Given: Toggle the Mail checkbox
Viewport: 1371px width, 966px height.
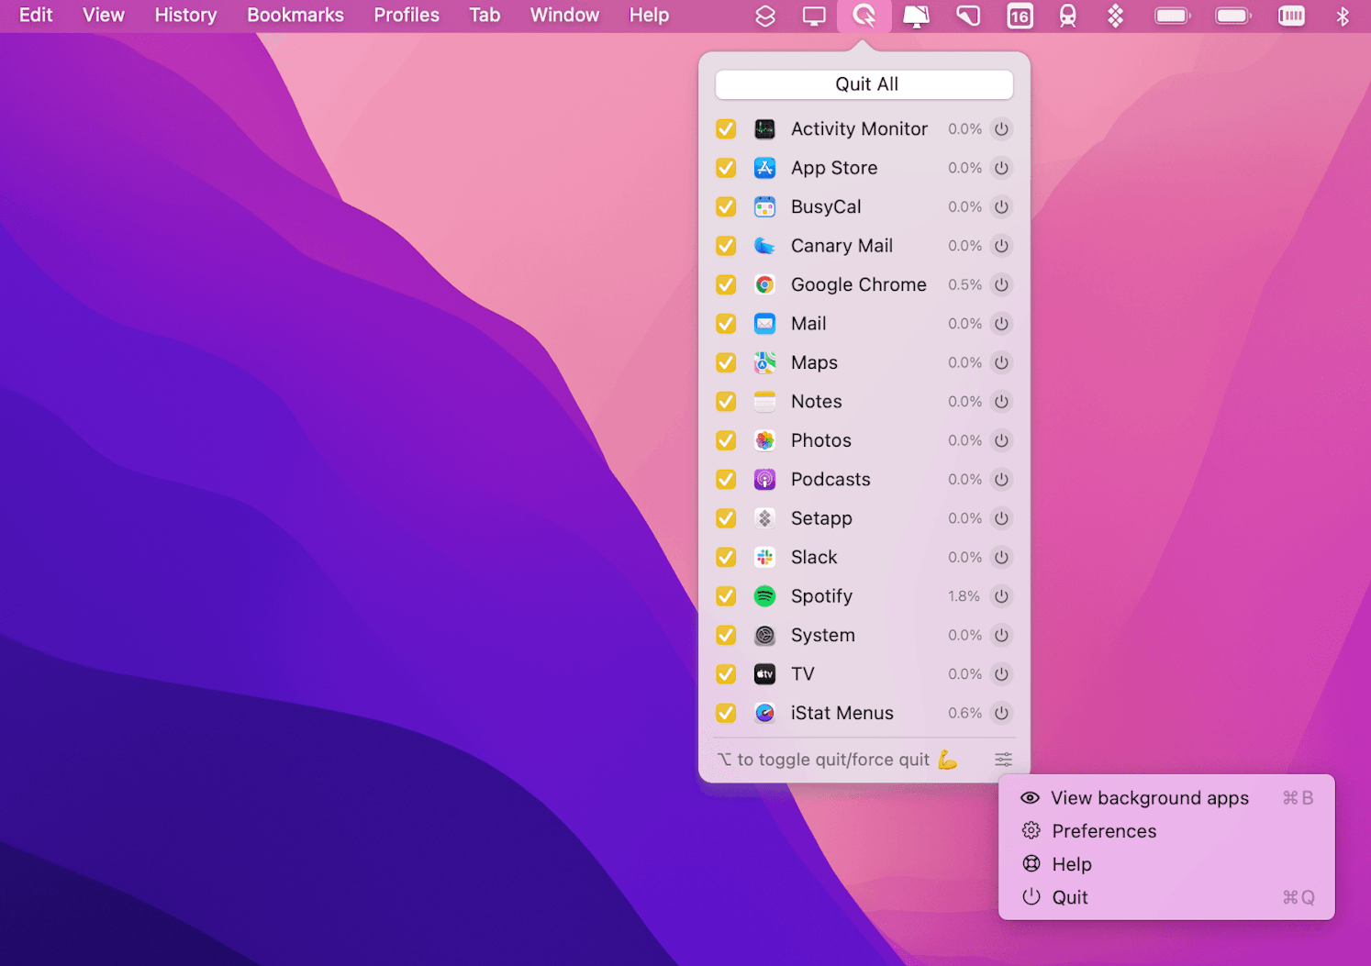Looking at the screenshot, I should 726,324.
